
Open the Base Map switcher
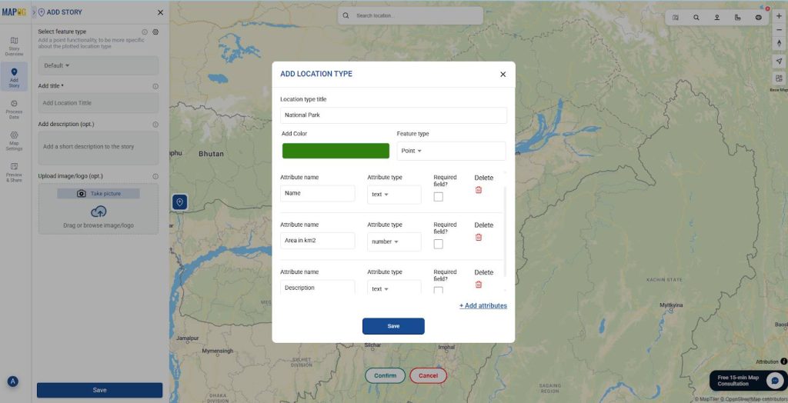pyautogui.click(x=778, y=78)
